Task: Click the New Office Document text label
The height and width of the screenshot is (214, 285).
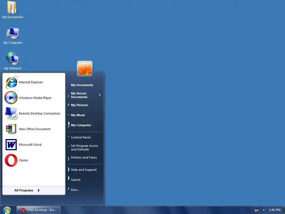Action: [x=35, y=129]
